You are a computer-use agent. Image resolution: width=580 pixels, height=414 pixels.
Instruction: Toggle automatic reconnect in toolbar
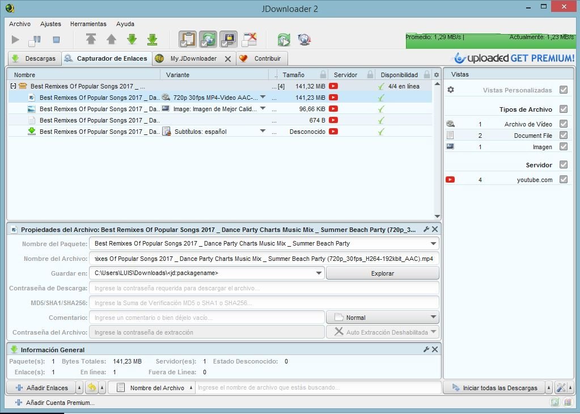coord(208,39)
